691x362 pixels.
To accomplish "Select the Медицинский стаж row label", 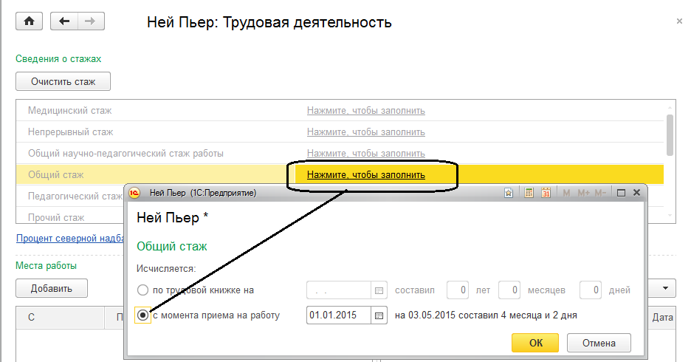I will (69, 111).
